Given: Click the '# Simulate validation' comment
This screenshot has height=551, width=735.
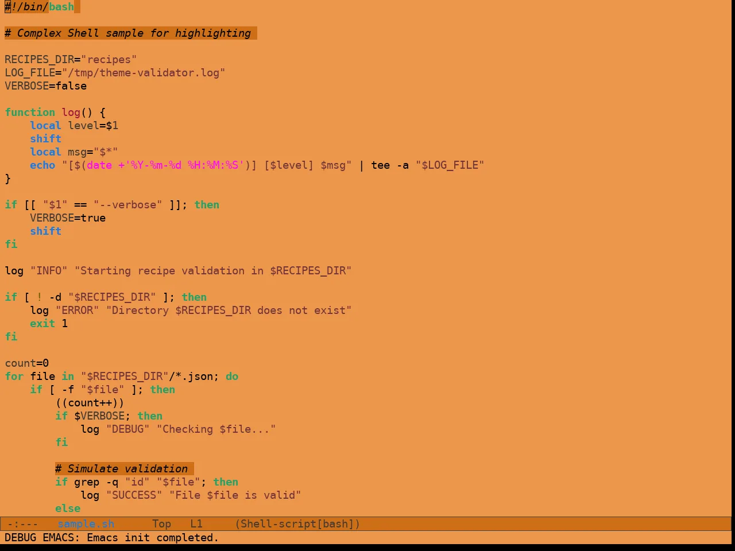Looking at the screenshot, I should click(122, 469).
